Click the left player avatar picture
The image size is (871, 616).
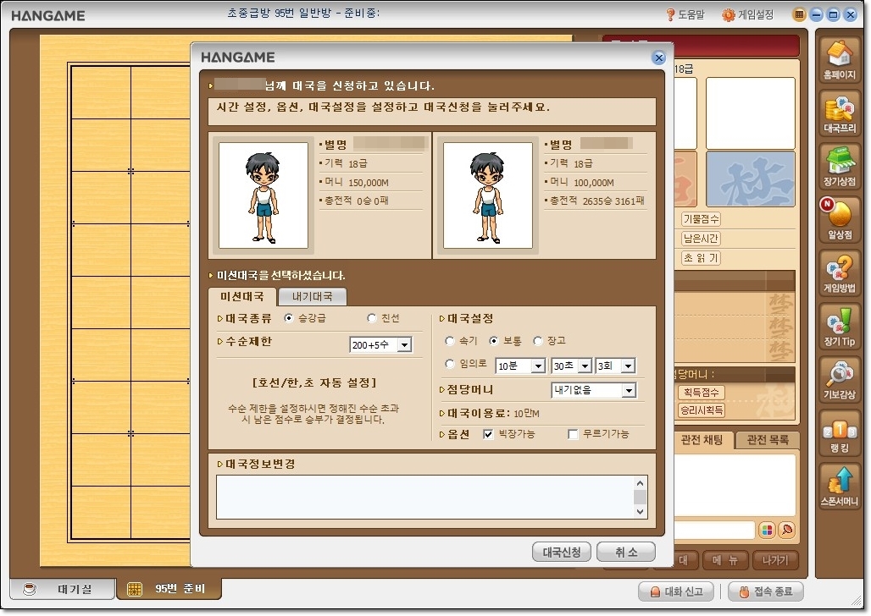point(264,195)
